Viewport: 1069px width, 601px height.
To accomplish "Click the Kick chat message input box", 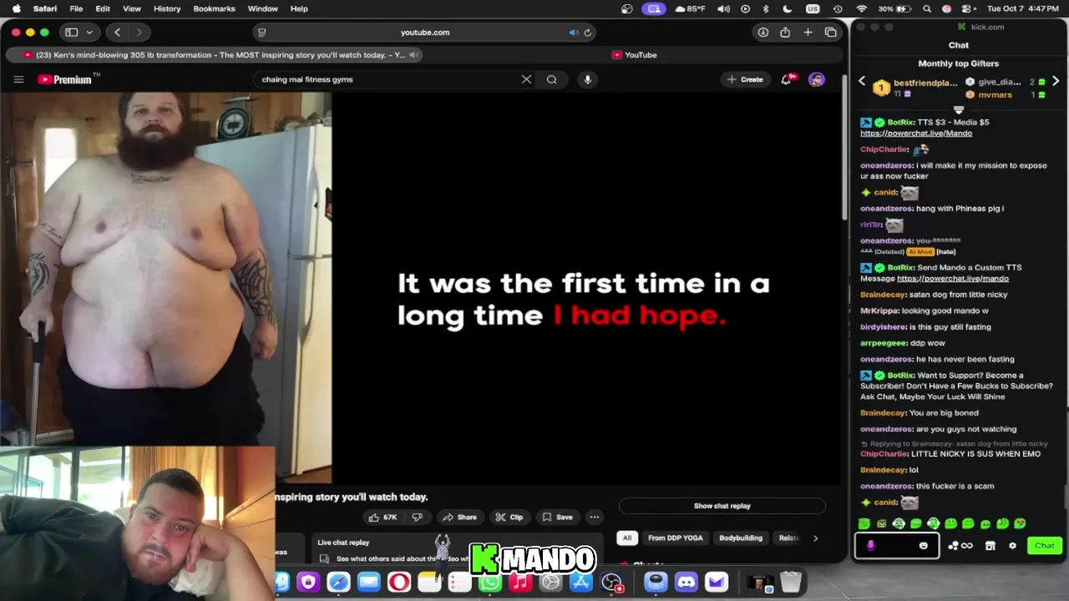I will [896, 546].
